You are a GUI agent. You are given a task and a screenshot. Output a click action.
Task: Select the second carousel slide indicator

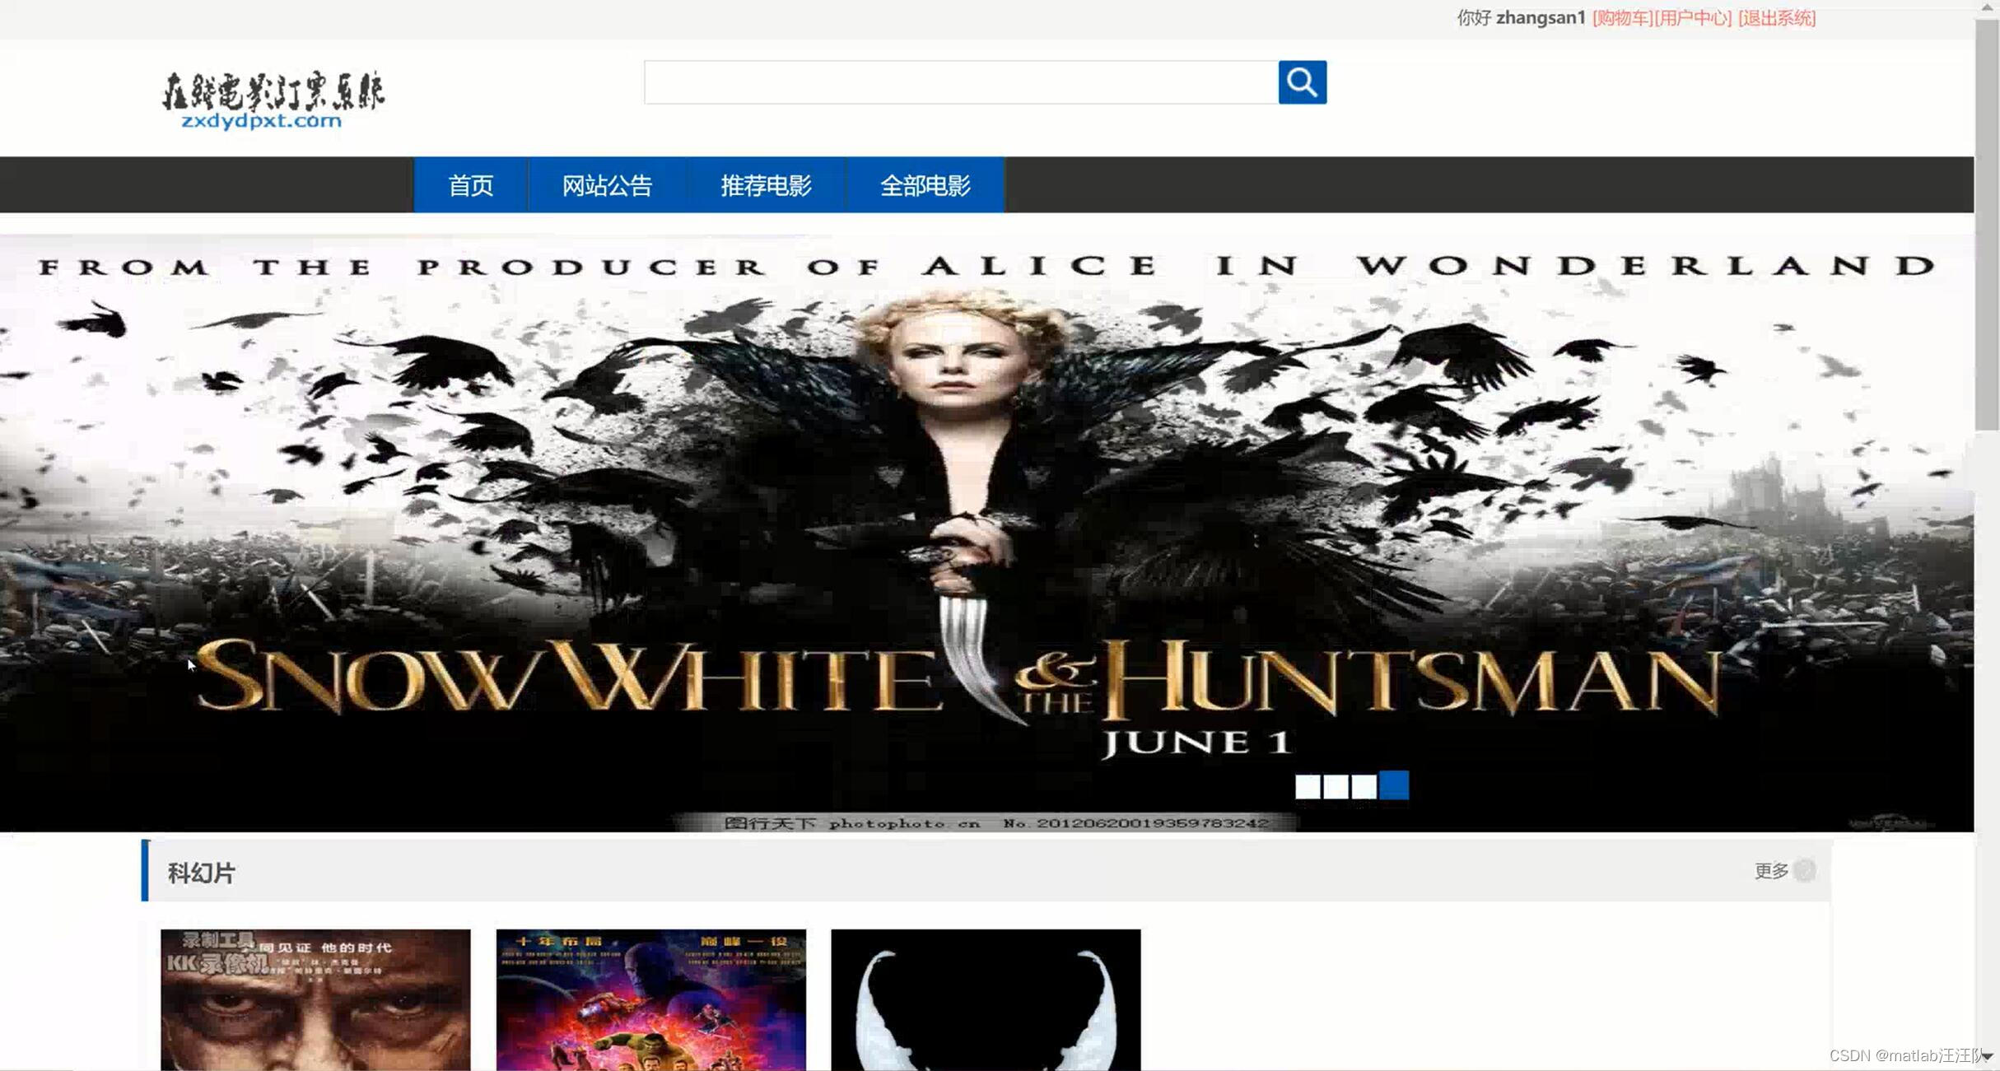(x=1336, y=786)
